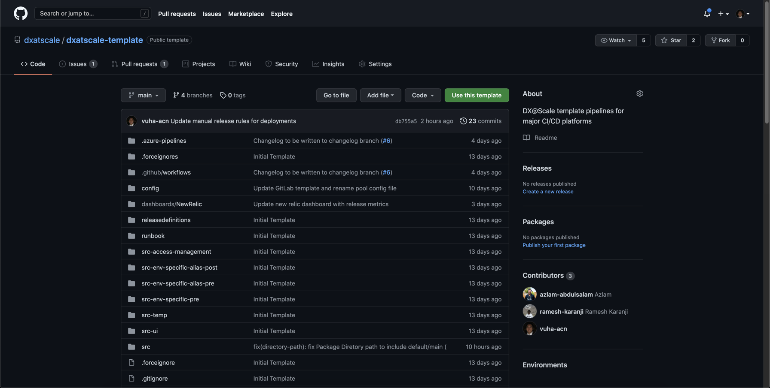The image size is (770, 388).
Task: Open the Insights tab
Action: (328, 64)
